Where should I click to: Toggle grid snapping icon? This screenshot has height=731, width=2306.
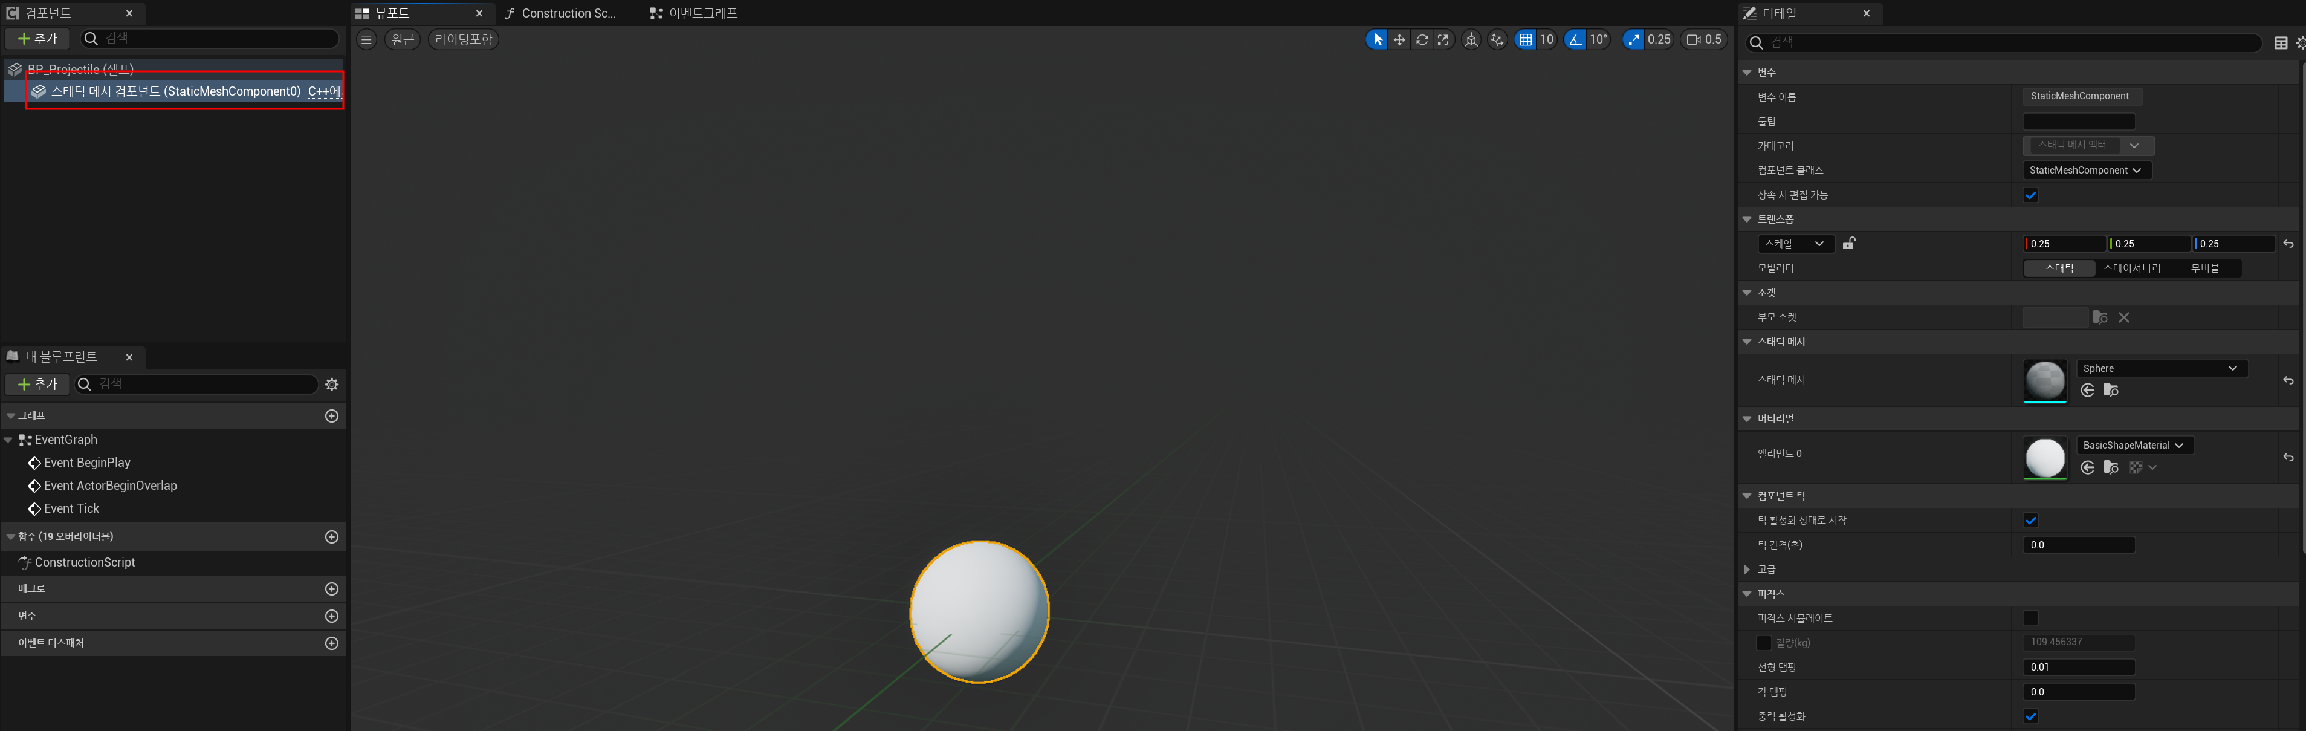pos(1526,39)
